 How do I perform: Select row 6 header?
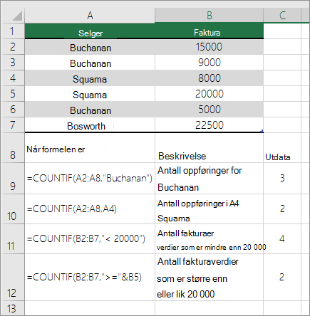click(x=13, y=110)
